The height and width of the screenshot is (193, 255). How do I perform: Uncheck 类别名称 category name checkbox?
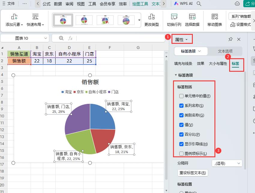[181, 115]
